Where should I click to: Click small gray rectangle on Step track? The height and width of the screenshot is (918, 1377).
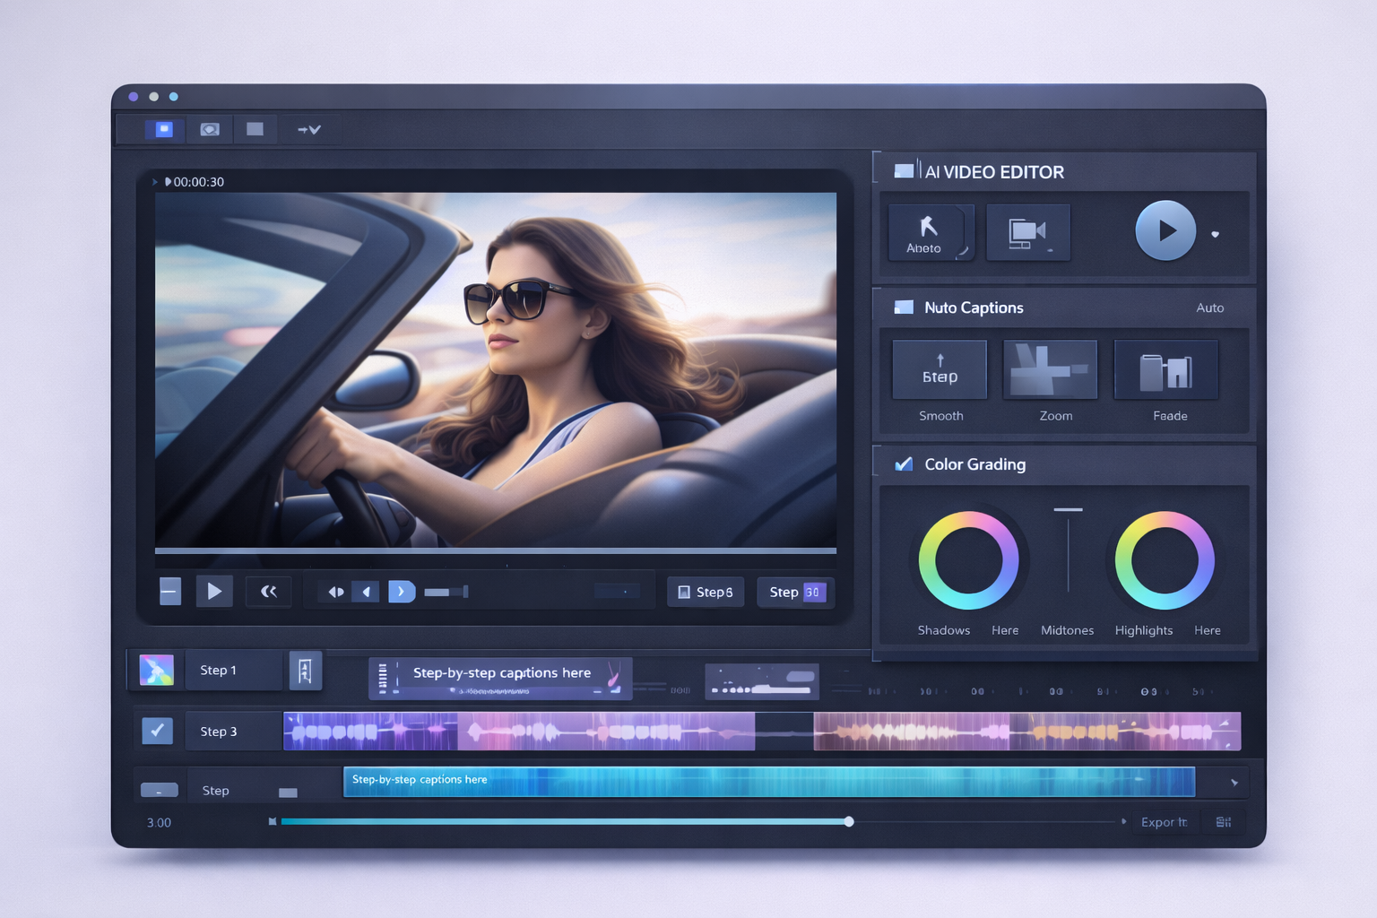click(x=288, y=792)
